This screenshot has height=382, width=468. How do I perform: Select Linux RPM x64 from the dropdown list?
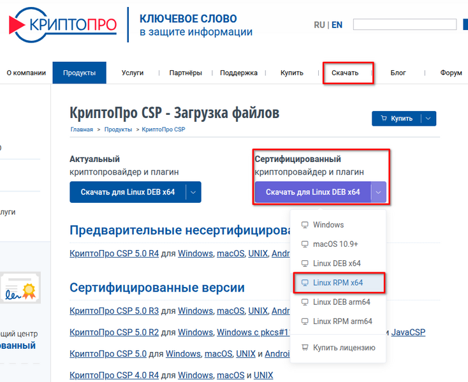(339, 283)
